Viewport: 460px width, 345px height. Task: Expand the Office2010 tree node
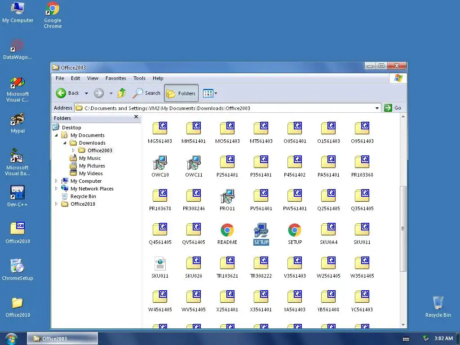(56, 204)
